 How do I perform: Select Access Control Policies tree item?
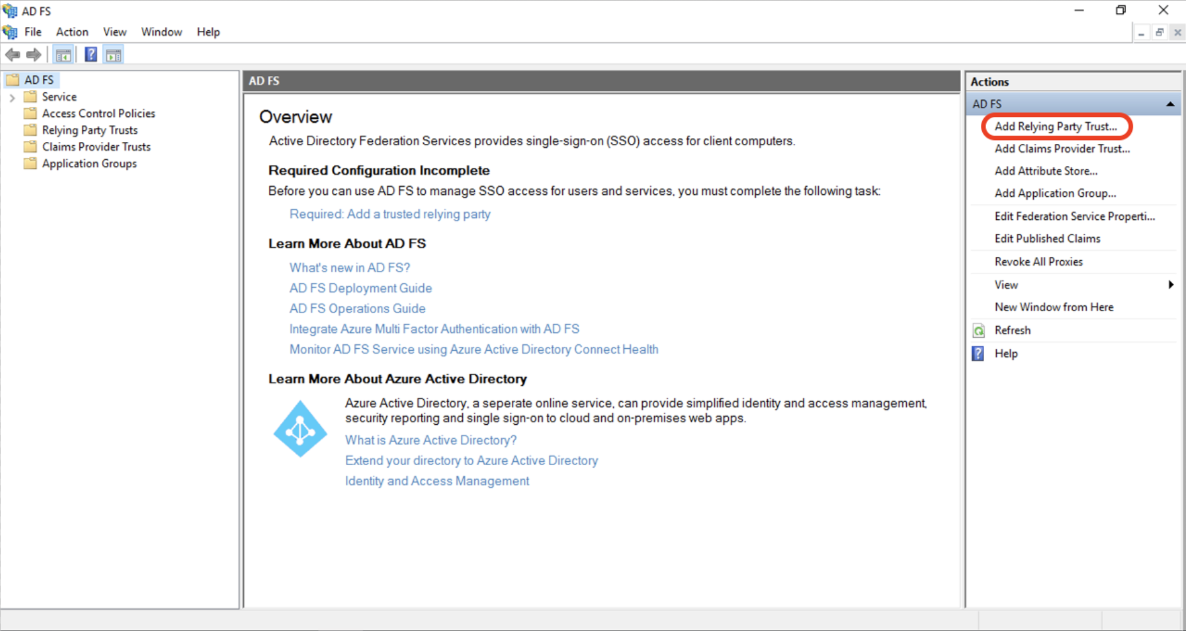pyautogui.click(x=99, y=113)
